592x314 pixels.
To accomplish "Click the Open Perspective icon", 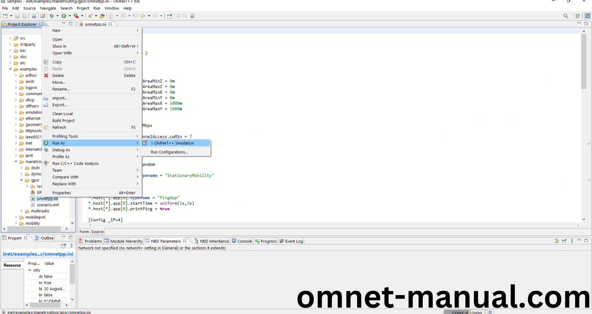I will pos(577,16).
